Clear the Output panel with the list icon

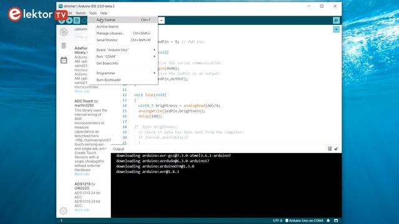coord(330,149)
